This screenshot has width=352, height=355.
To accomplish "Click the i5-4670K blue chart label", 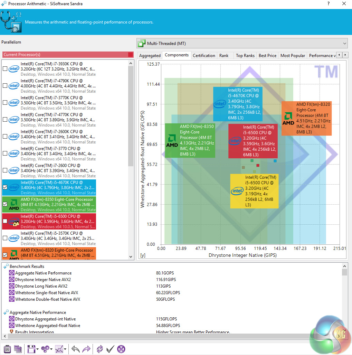I will (238, 104).
